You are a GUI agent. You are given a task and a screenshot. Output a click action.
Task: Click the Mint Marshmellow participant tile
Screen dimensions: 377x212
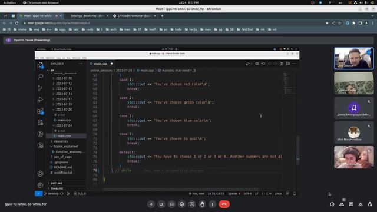click(x=354, y=132)
